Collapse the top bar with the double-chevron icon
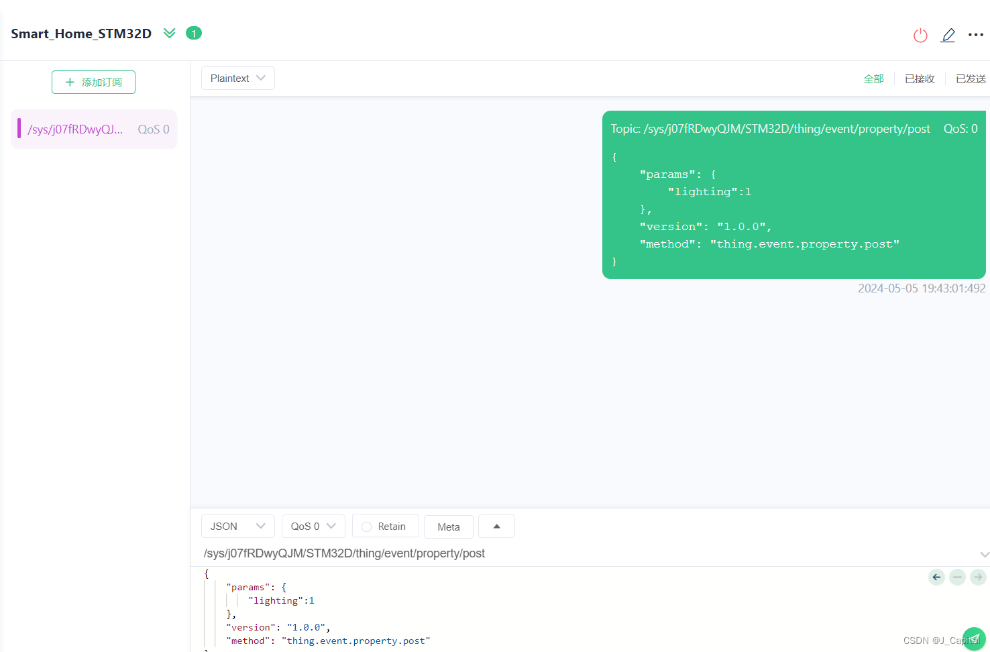 click(x=170, y=33)
